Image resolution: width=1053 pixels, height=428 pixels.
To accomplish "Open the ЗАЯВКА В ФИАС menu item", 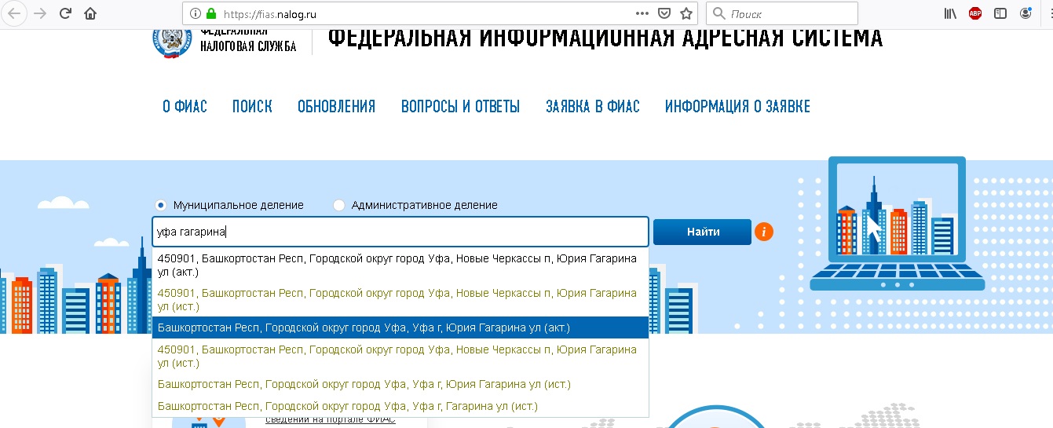I will pos(593,107).
